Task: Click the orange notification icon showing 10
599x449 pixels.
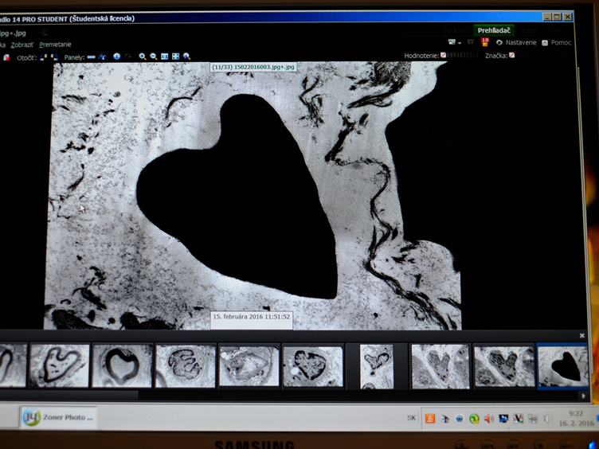Action: (484, 41)
